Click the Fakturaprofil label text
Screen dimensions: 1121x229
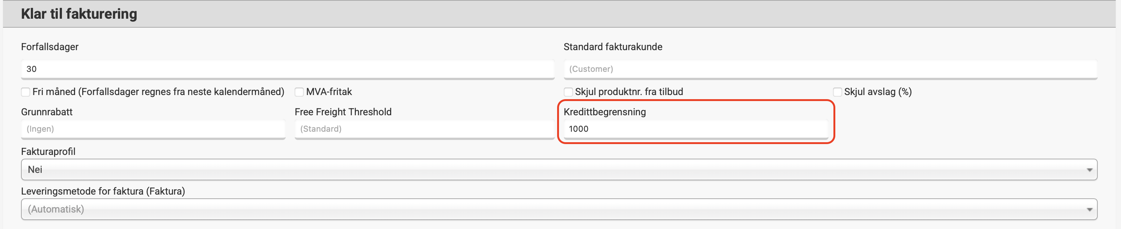coord(48,152)
